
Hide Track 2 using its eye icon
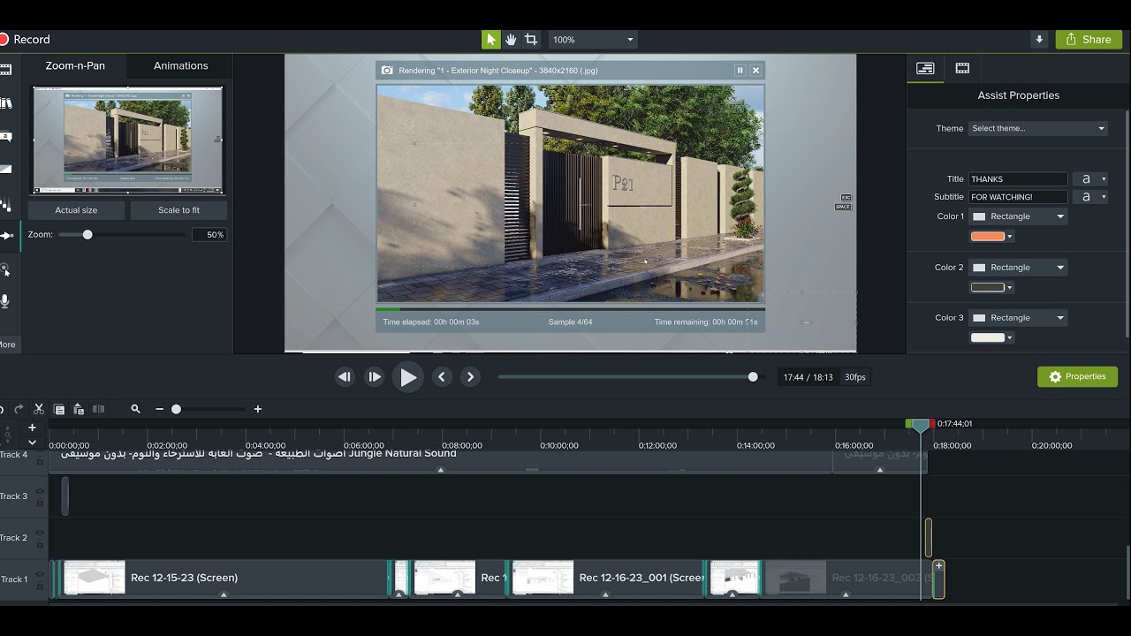[40, 534]
